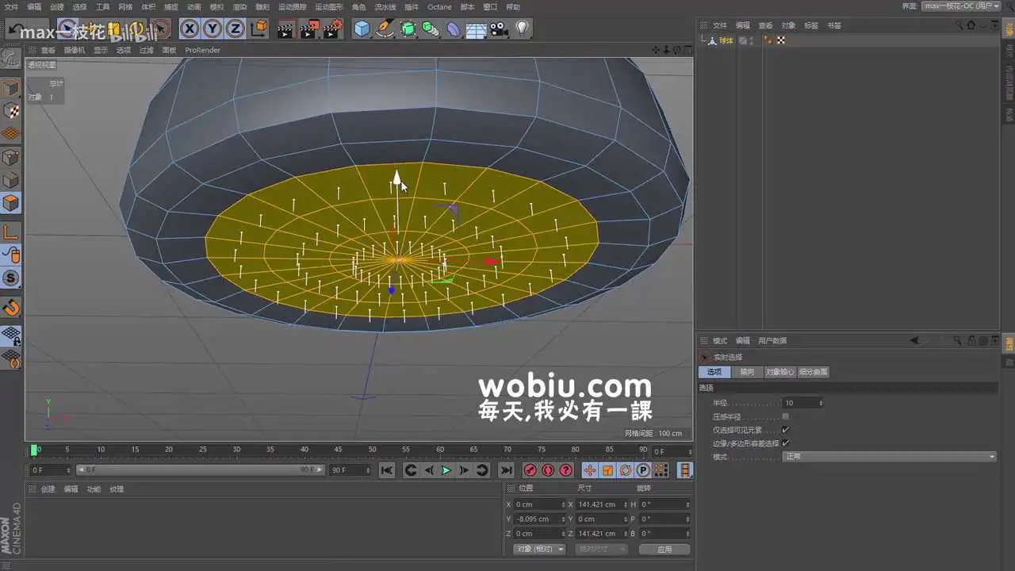Screen dimensions: 1015x571
Task: Open the 界面 layout dropdown
Action: [x=962, y=6]
